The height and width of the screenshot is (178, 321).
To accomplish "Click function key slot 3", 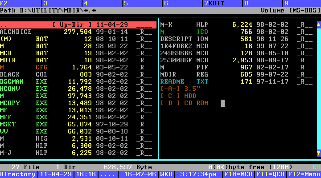I will [62, 3].
